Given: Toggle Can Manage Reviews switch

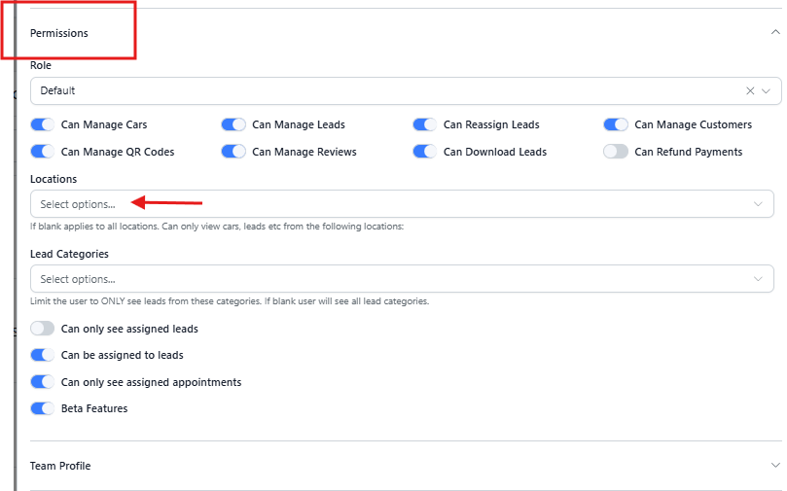Looking at the screenshot, I should 233,152.
